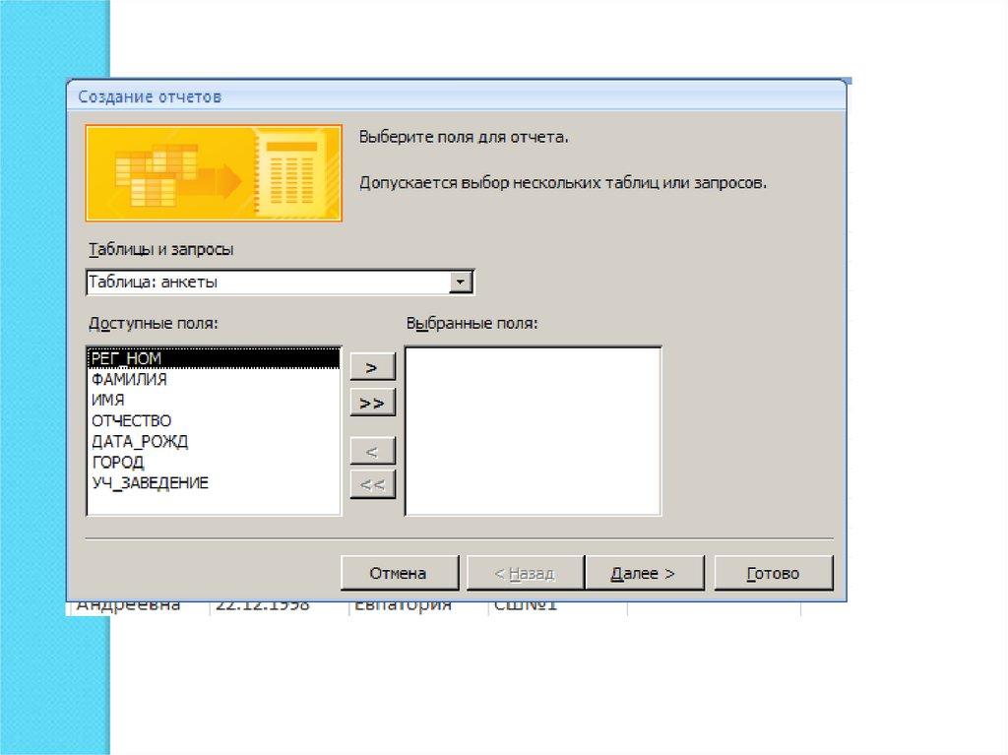Screen dimensions: 1008x755
Task: Select ИМЯ field in the list
Action: coord(108,400)
